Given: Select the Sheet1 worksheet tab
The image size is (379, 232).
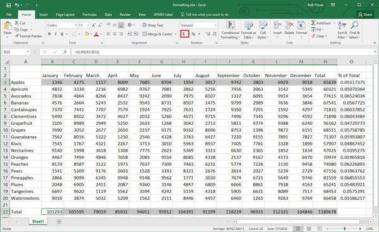Looking at the screenshot, I should click(38, 221).
